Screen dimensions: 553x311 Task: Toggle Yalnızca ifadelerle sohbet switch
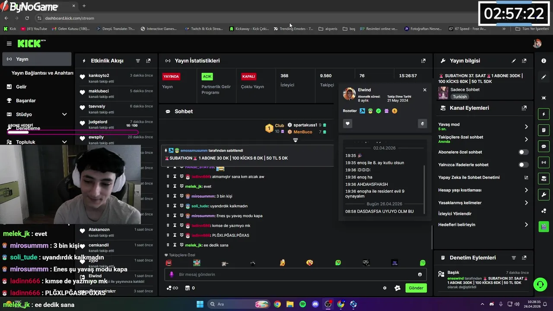tap(523, 165)
